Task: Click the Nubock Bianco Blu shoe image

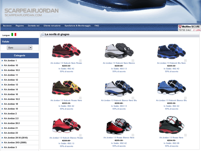Action: tap(171, 87)
